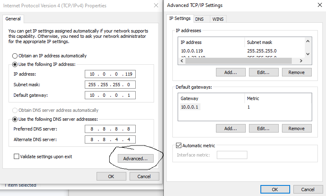Image resolution: width=326 pixels, height=196 pixels.
Task: Uncheck the Automatic metric checkbox
Action: [x=178, y=146]
